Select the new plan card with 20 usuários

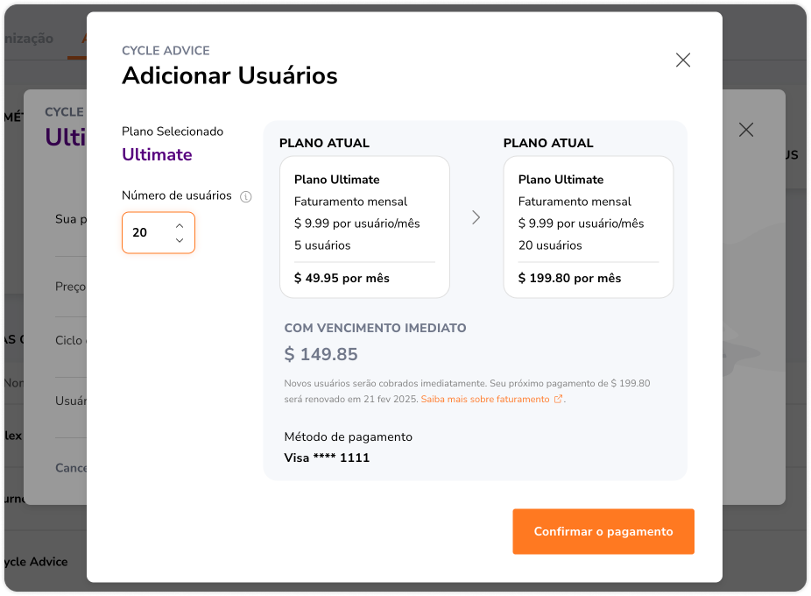coord(588,227)
